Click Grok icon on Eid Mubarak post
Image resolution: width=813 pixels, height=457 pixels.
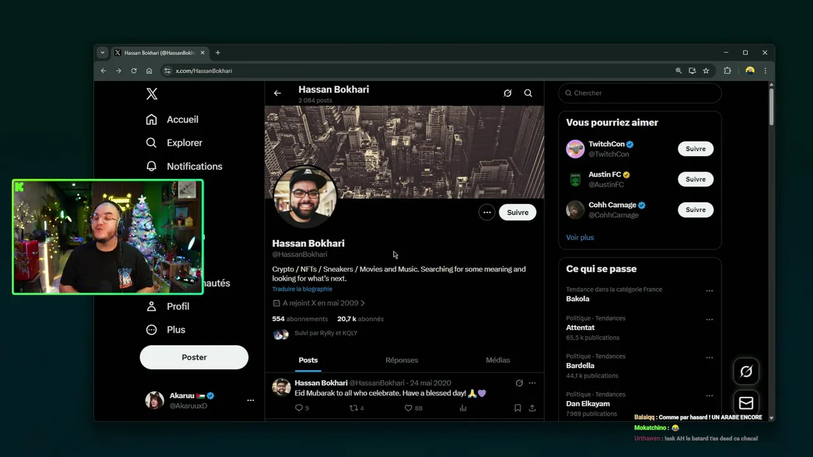[519, 383]
